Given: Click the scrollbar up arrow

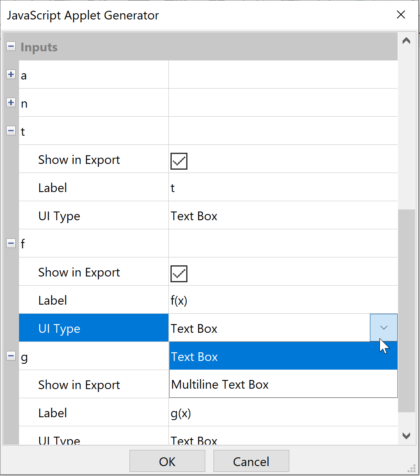Looking at the screenshot, I should [406, 40].
